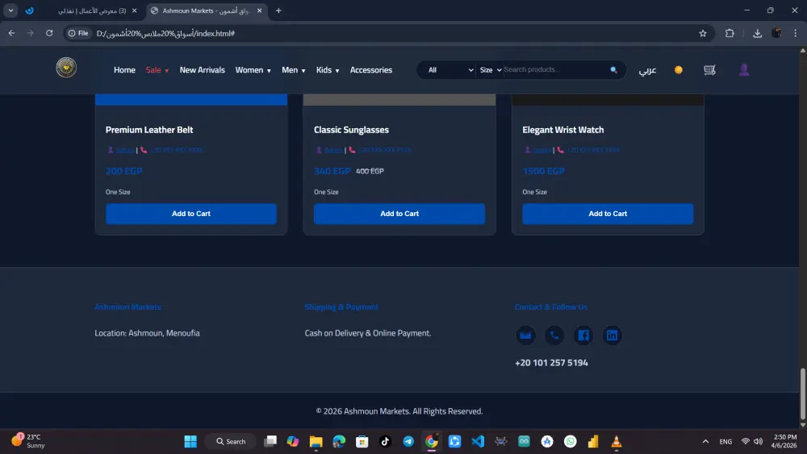The width and height of the screenshot is (807, 454).
Task: Switch language to عربي
Action: (x=647, y=70)
